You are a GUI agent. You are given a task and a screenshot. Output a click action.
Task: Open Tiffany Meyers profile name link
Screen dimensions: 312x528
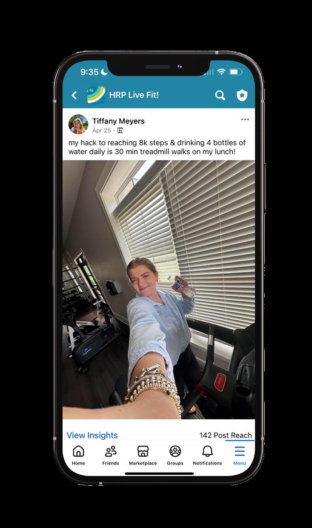118,121
